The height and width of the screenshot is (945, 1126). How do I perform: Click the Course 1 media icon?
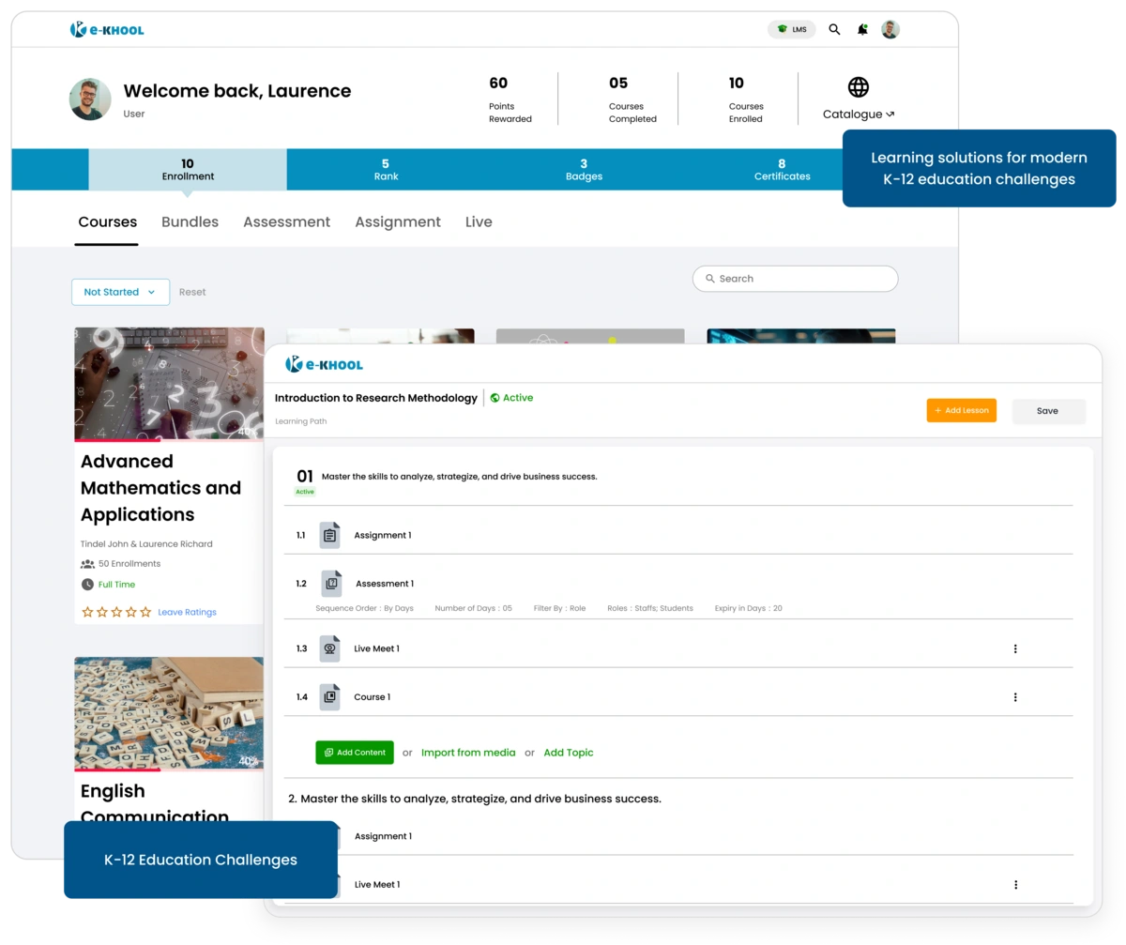pyautogui.click(x=329, y=697)
